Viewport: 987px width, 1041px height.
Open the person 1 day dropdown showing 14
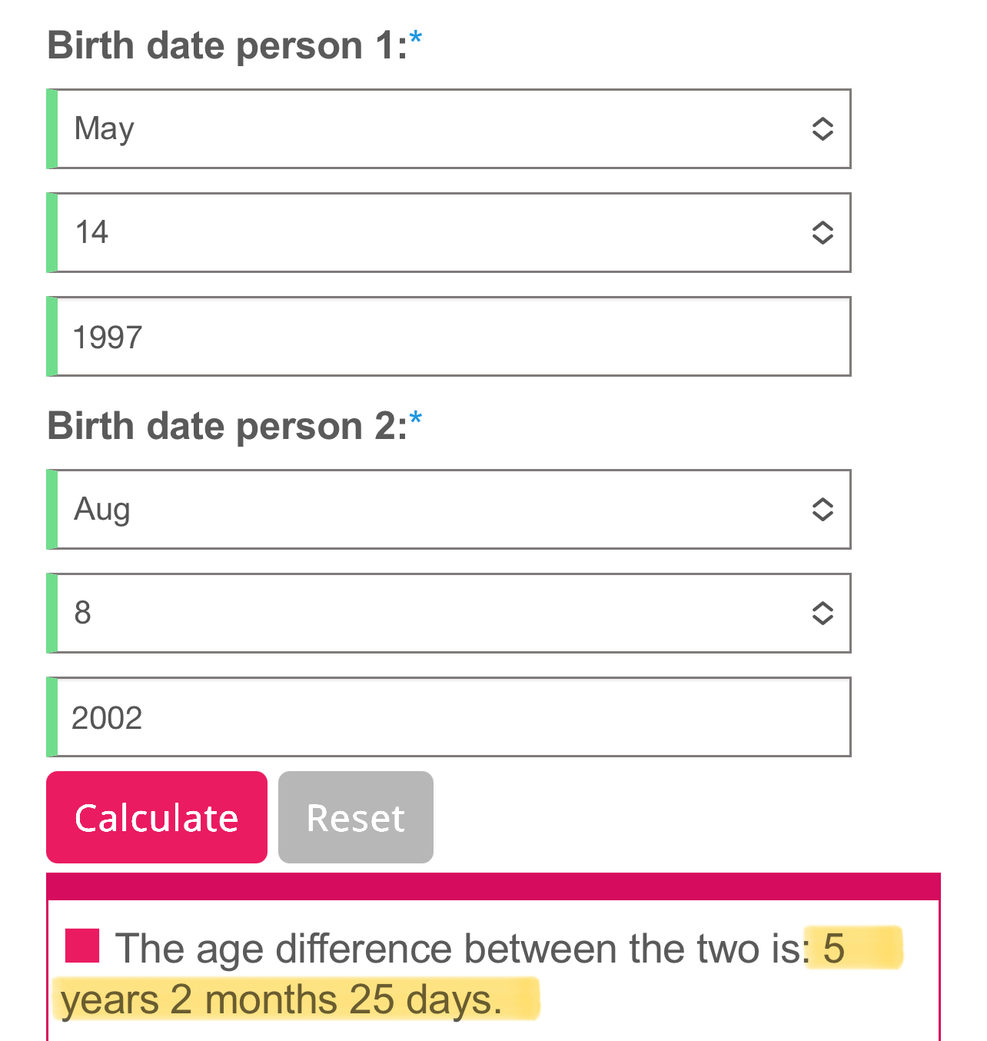pyautogui.click(x=430, y=232)
